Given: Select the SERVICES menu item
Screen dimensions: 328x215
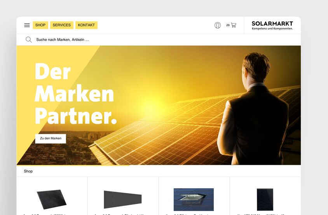Looking at the screenshot, I should click(x=62, y=25).
